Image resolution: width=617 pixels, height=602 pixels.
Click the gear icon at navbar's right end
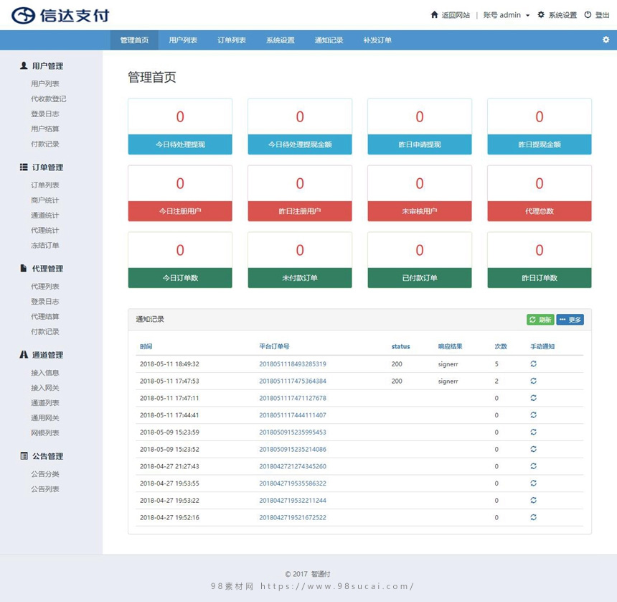[x=605, y=41]
